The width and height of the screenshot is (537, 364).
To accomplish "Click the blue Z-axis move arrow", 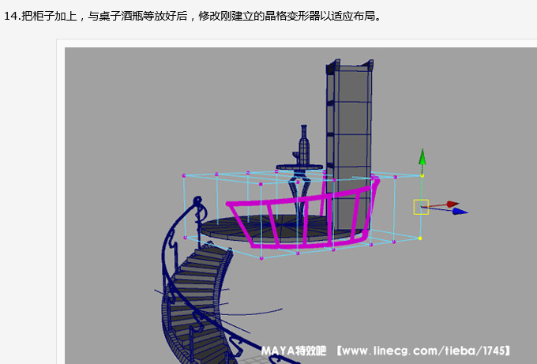I will coord(460,211).
